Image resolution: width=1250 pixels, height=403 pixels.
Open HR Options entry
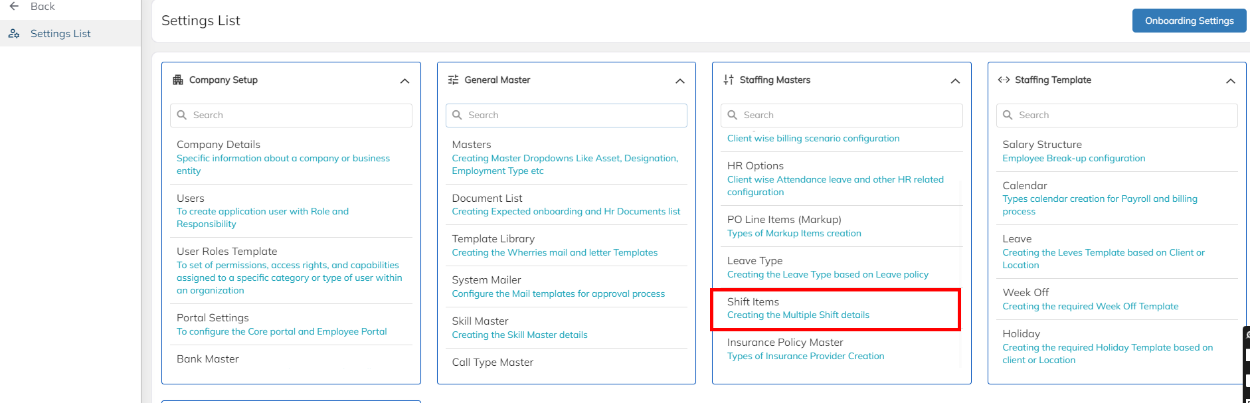click(755, 165)
